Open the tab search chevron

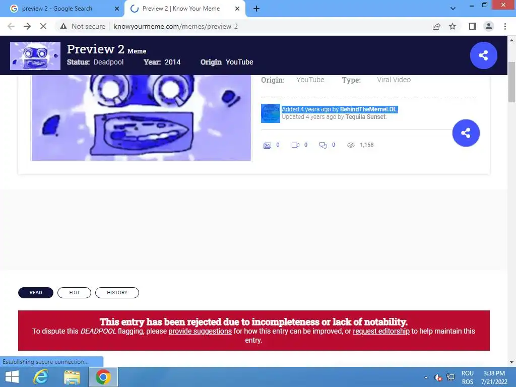(453, 9)
